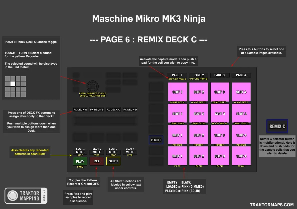Toggle the red REC pattern recorder button
This screenshot has height=209, width=297.
[x=97, y=161]
